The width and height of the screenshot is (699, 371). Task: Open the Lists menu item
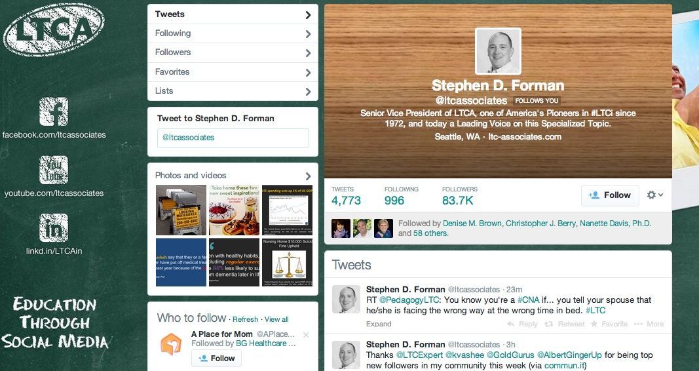(x=233, y=91)
